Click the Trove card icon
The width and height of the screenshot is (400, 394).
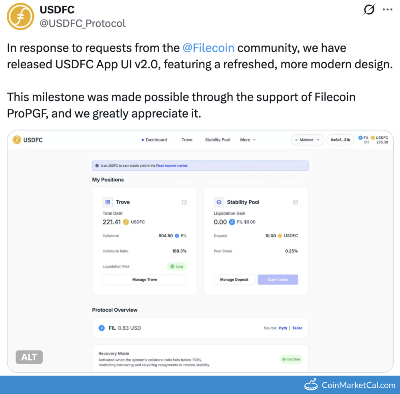pos(108,202)
